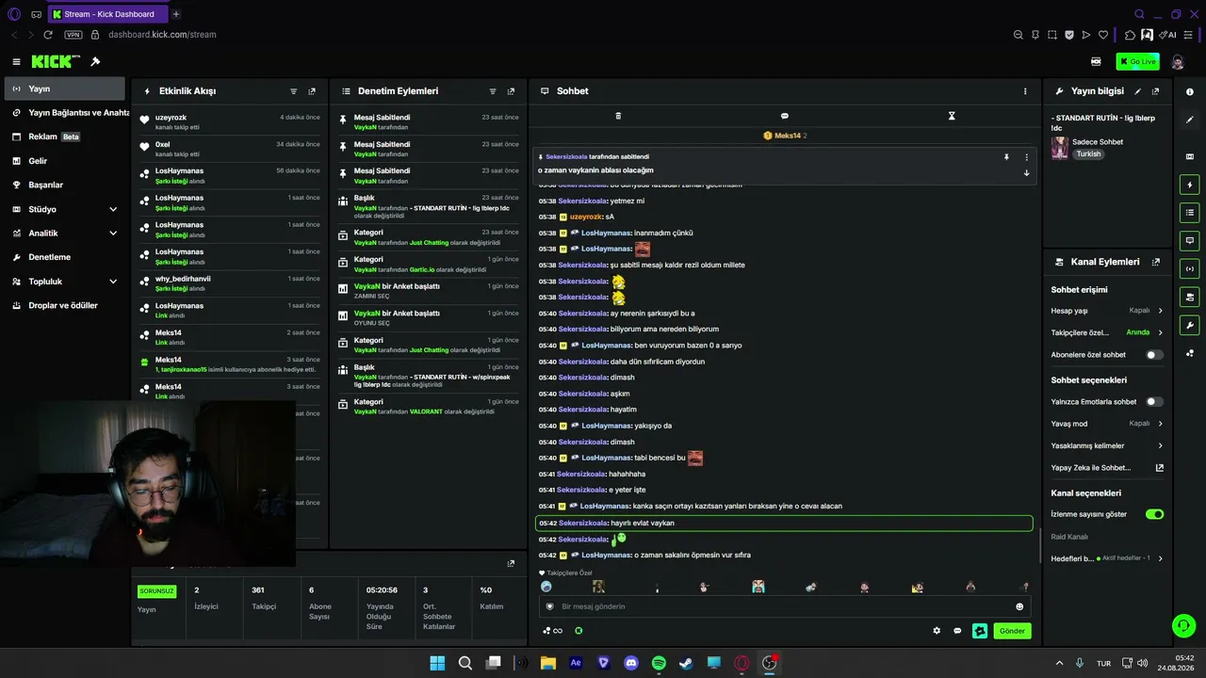
Task: Click the green clip button next to Gönder
Action: click(x=980, y=631)
